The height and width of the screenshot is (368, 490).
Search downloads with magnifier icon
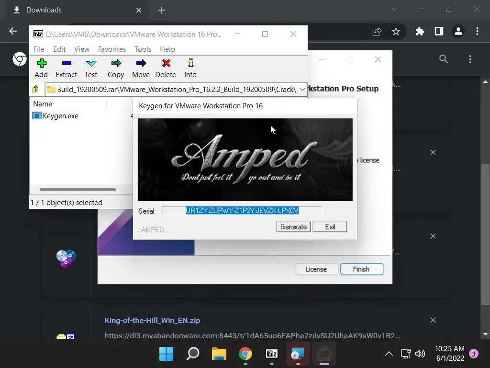[444, 59]
